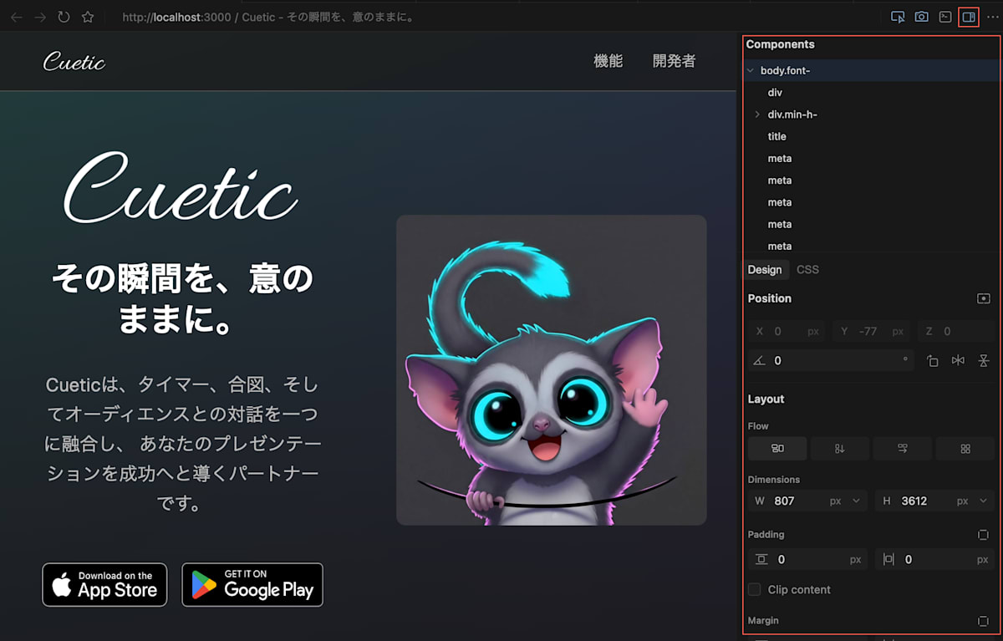Click the position type icon beside Position
This screenshot has height=641, width=1003.
[984, 298]
